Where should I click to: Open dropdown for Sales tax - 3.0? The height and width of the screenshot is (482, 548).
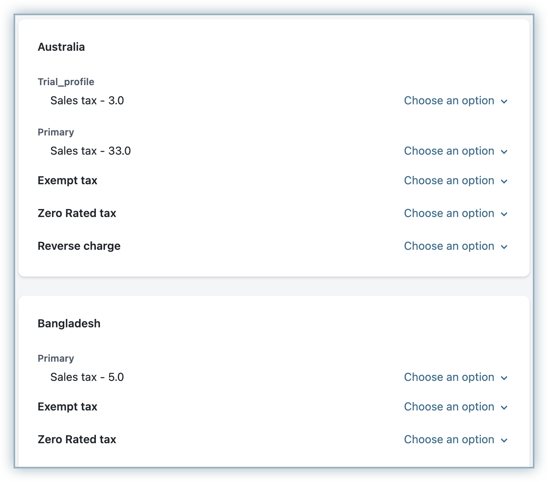455,101
